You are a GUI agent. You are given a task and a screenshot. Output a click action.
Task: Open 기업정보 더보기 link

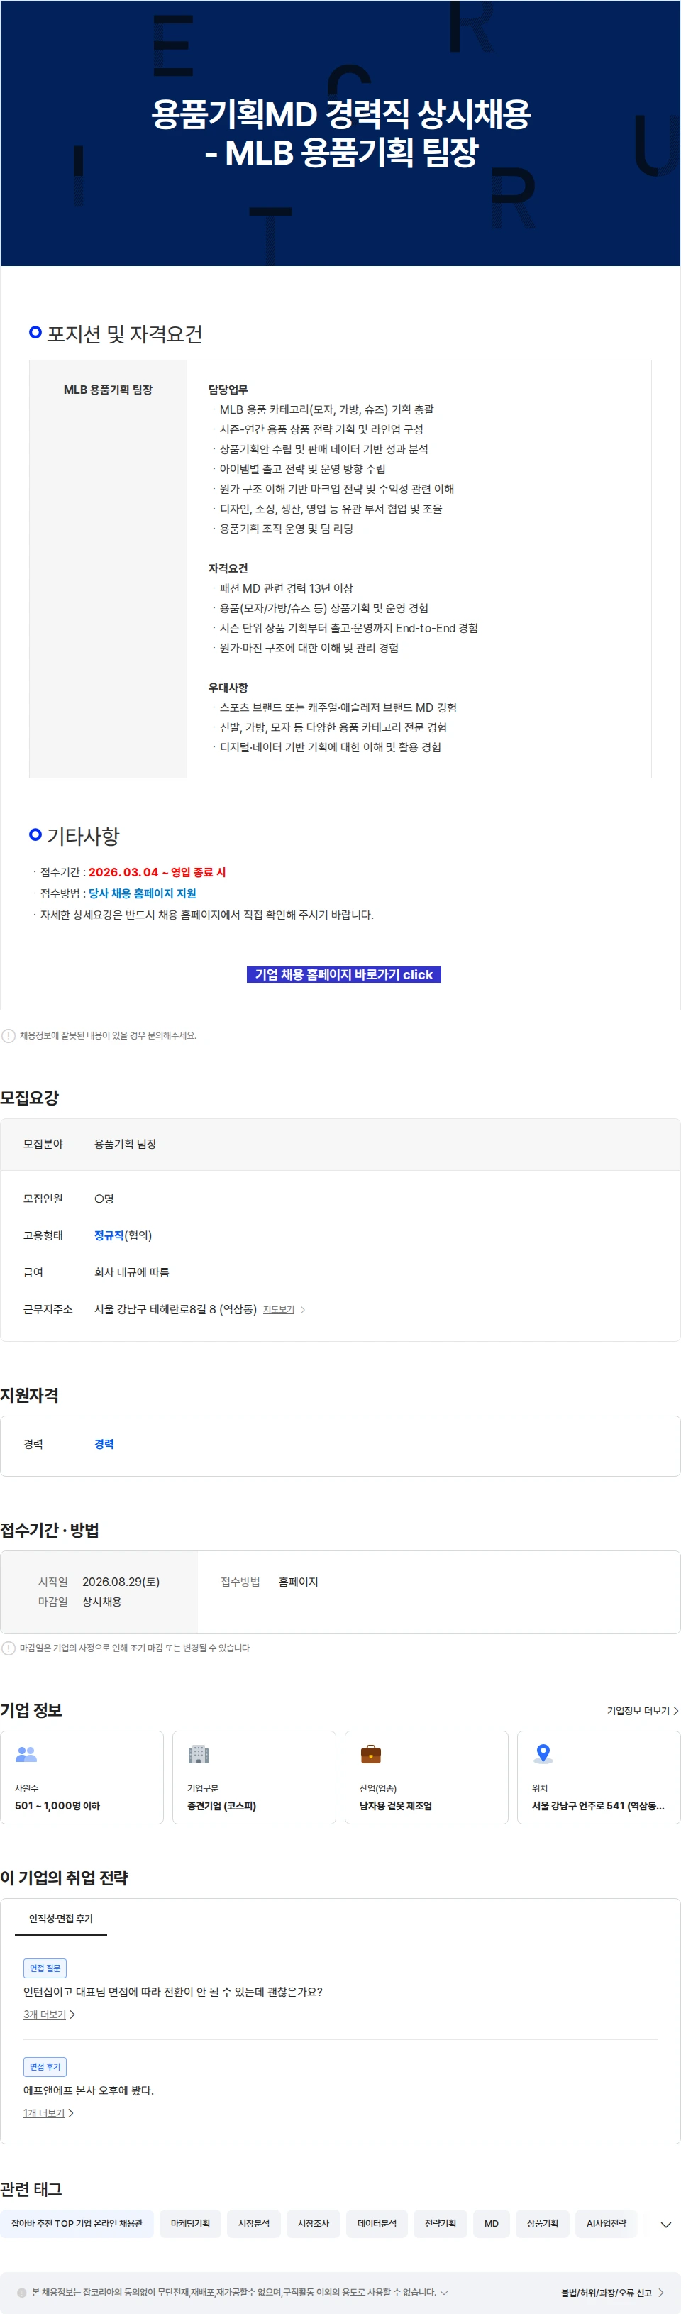pos(643,1710)
